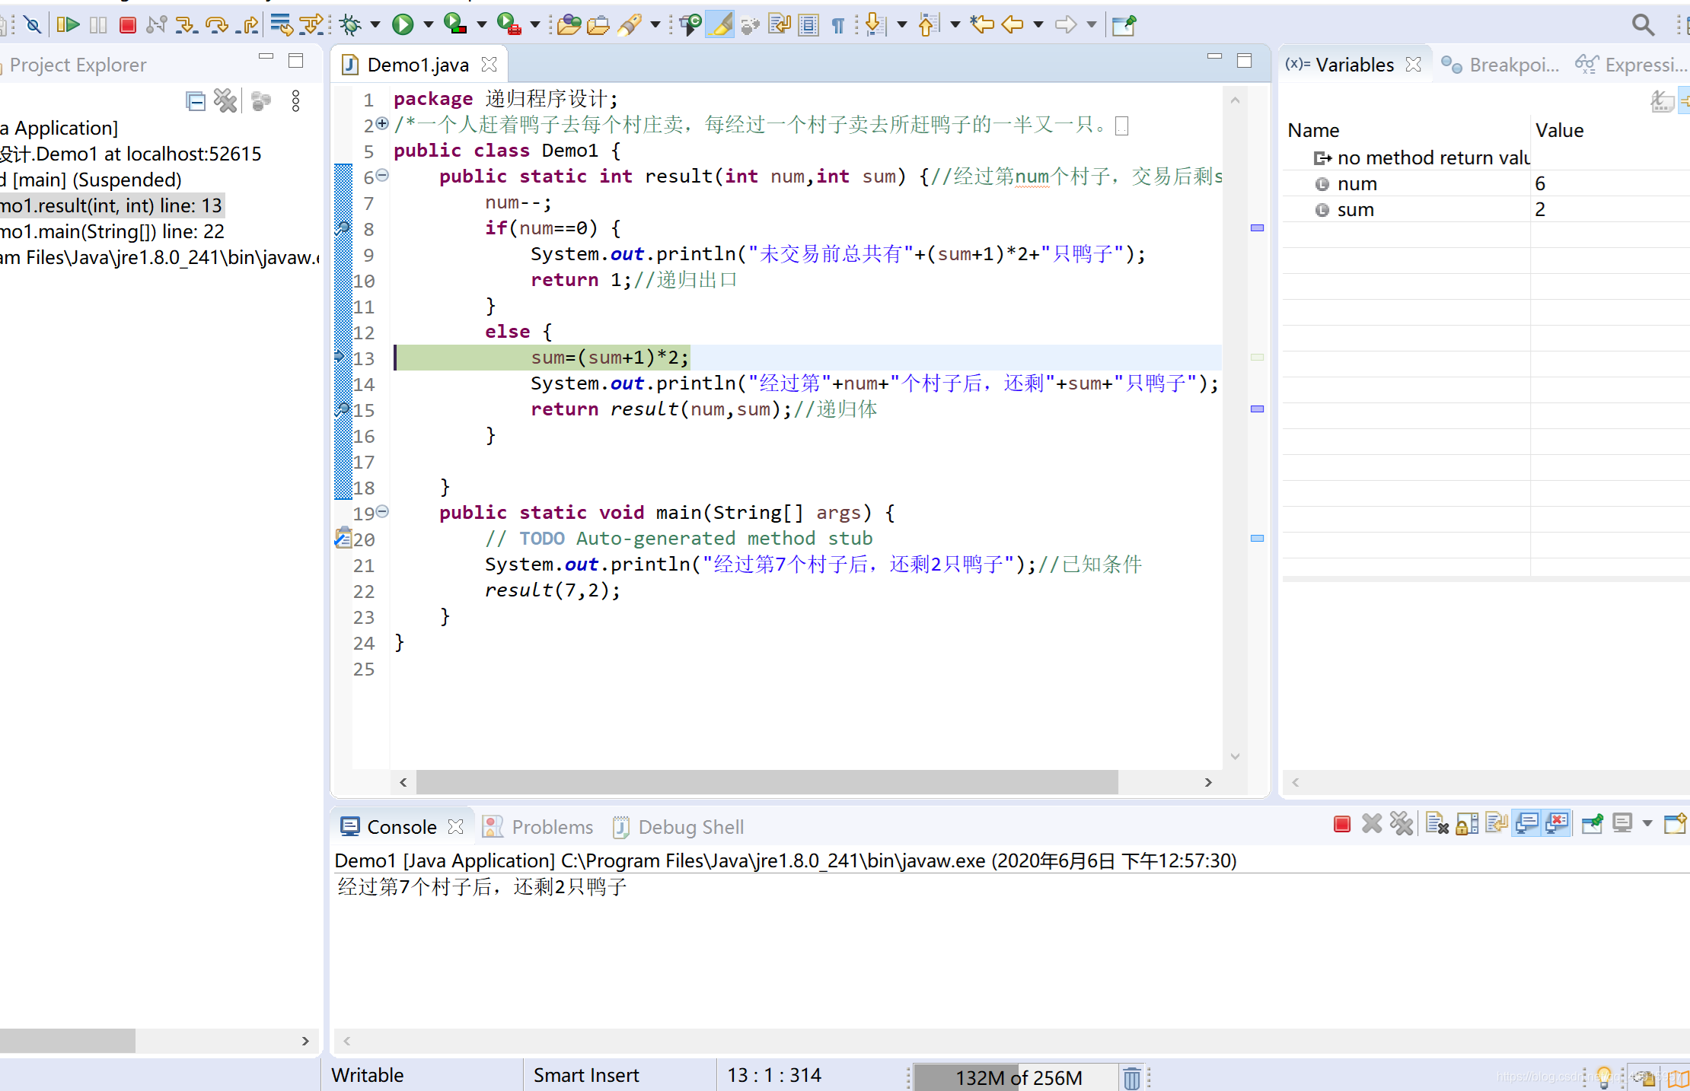Click the Terminate button in the Console toolbar
The height and width of the screenshot is (1091, 1690).
(x=1342, y=824)
